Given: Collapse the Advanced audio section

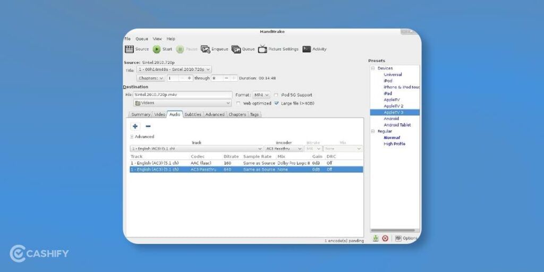Looking at the screenshot, I should click(132, 137).
